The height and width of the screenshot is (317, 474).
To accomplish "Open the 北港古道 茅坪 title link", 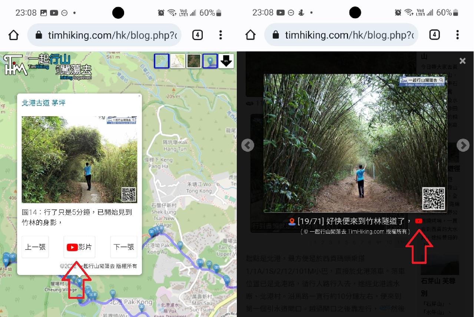I will [44, 103].
